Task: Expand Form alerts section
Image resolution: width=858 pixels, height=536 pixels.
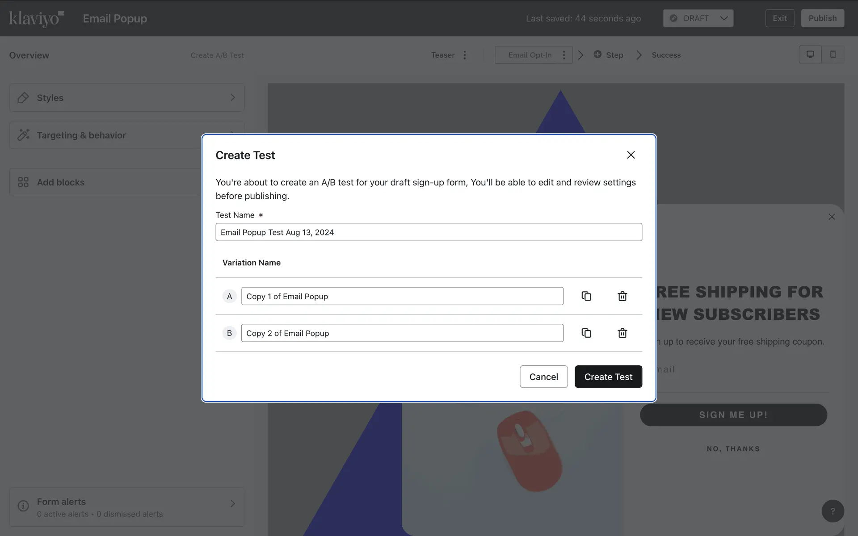Action: pyautogui.click(x=127, y=507)
